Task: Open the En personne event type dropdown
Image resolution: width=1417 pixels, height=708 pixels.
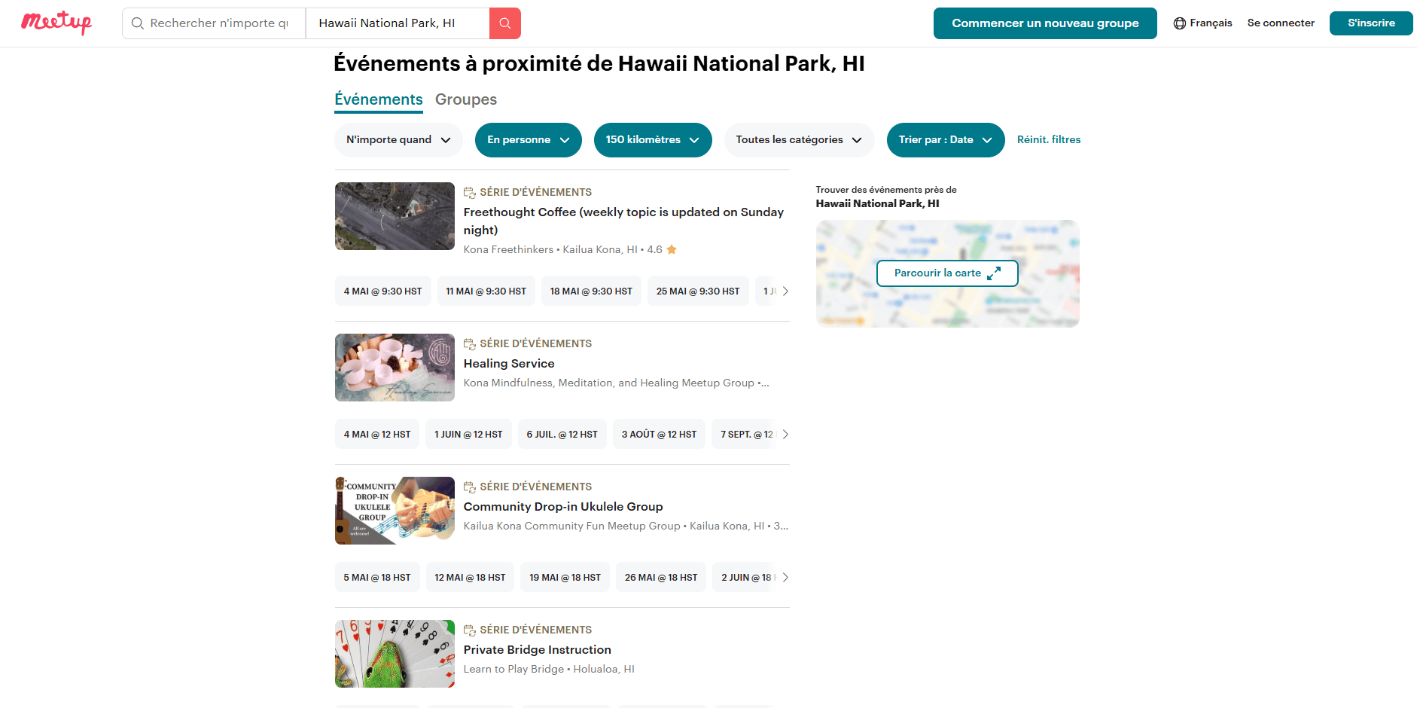Action: [x=529, y=140]
